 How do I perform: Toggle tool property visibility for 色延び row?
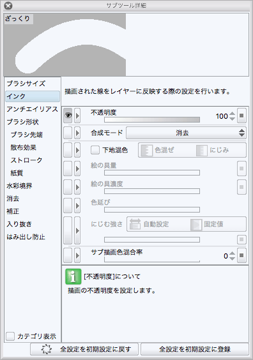coord(68,206)
